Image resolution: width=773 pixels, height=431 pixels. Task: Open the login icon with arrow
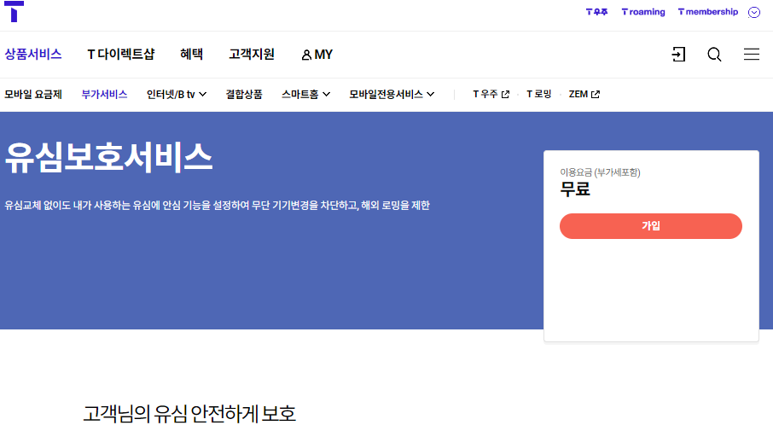coord(678,55)
